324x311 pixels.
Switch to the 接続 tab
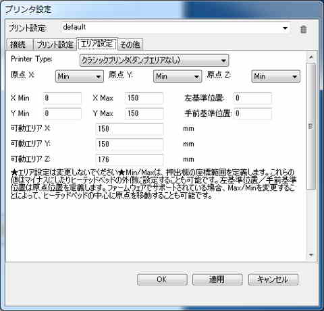pos(20,45)
